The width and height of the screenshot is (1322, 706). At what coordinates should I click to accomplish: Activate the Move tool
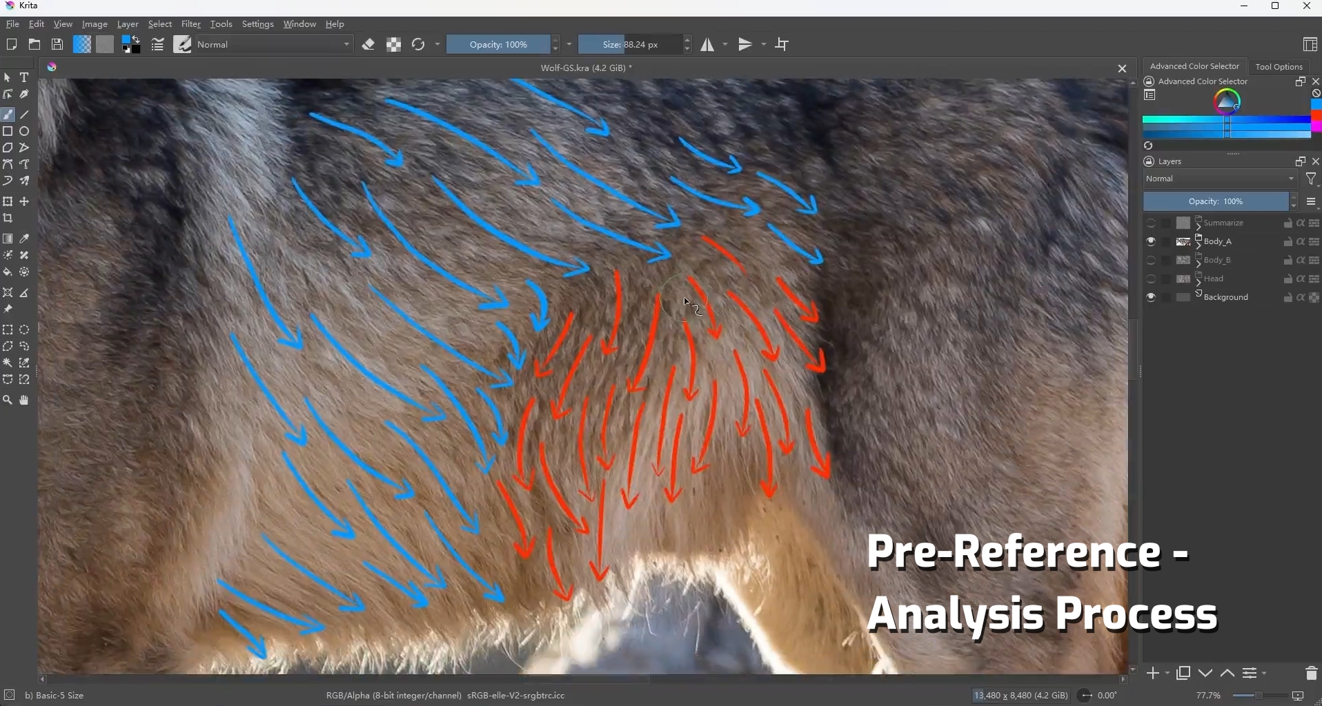tap(26, 202)
